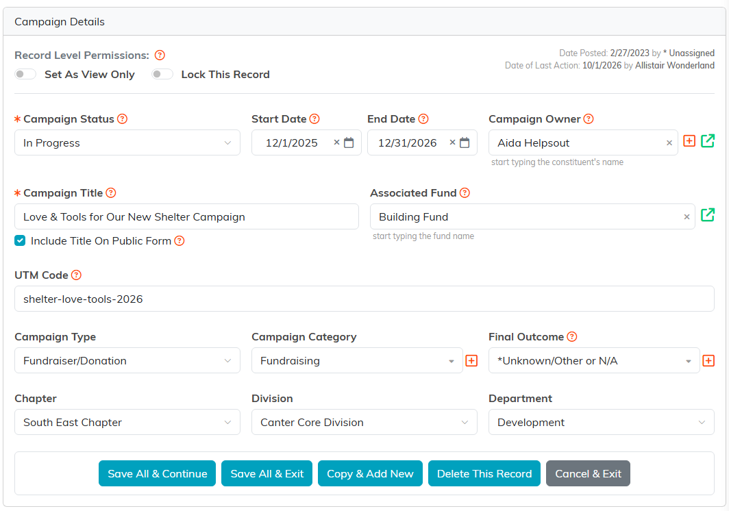Click into Campaign Title field
The width and height of the screenshot is (729, 511).
click(x=186, y=216)
